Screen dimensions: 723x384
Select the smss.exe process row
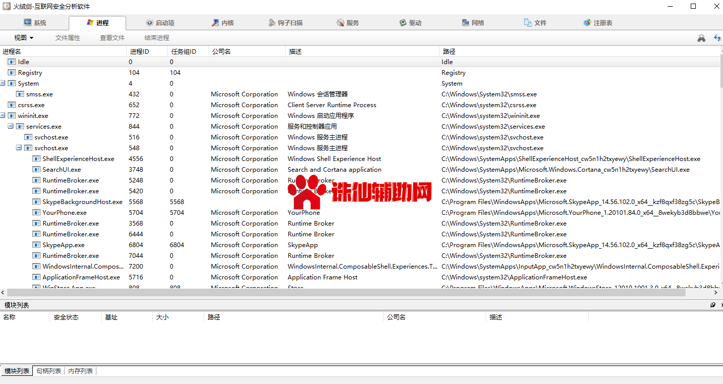coord(359,94)
